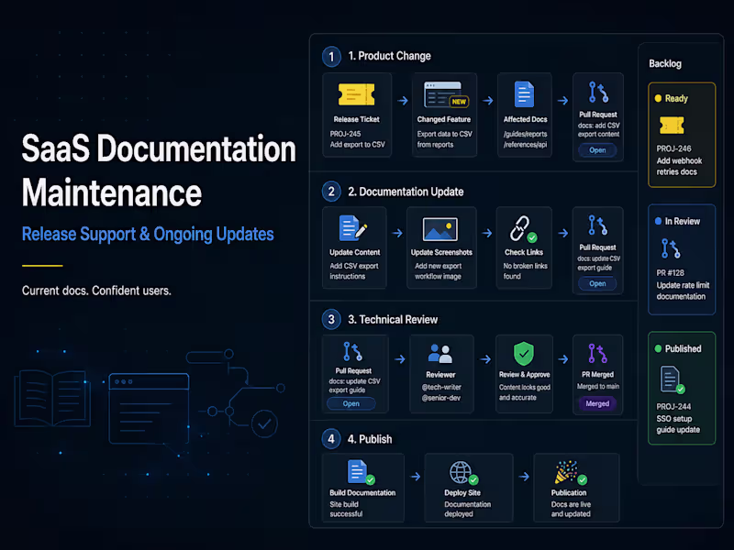This screenshot has height=550, width=734.
Task: Click the browser window illustration
Action: pyautogui.click(x=149, y=408)
